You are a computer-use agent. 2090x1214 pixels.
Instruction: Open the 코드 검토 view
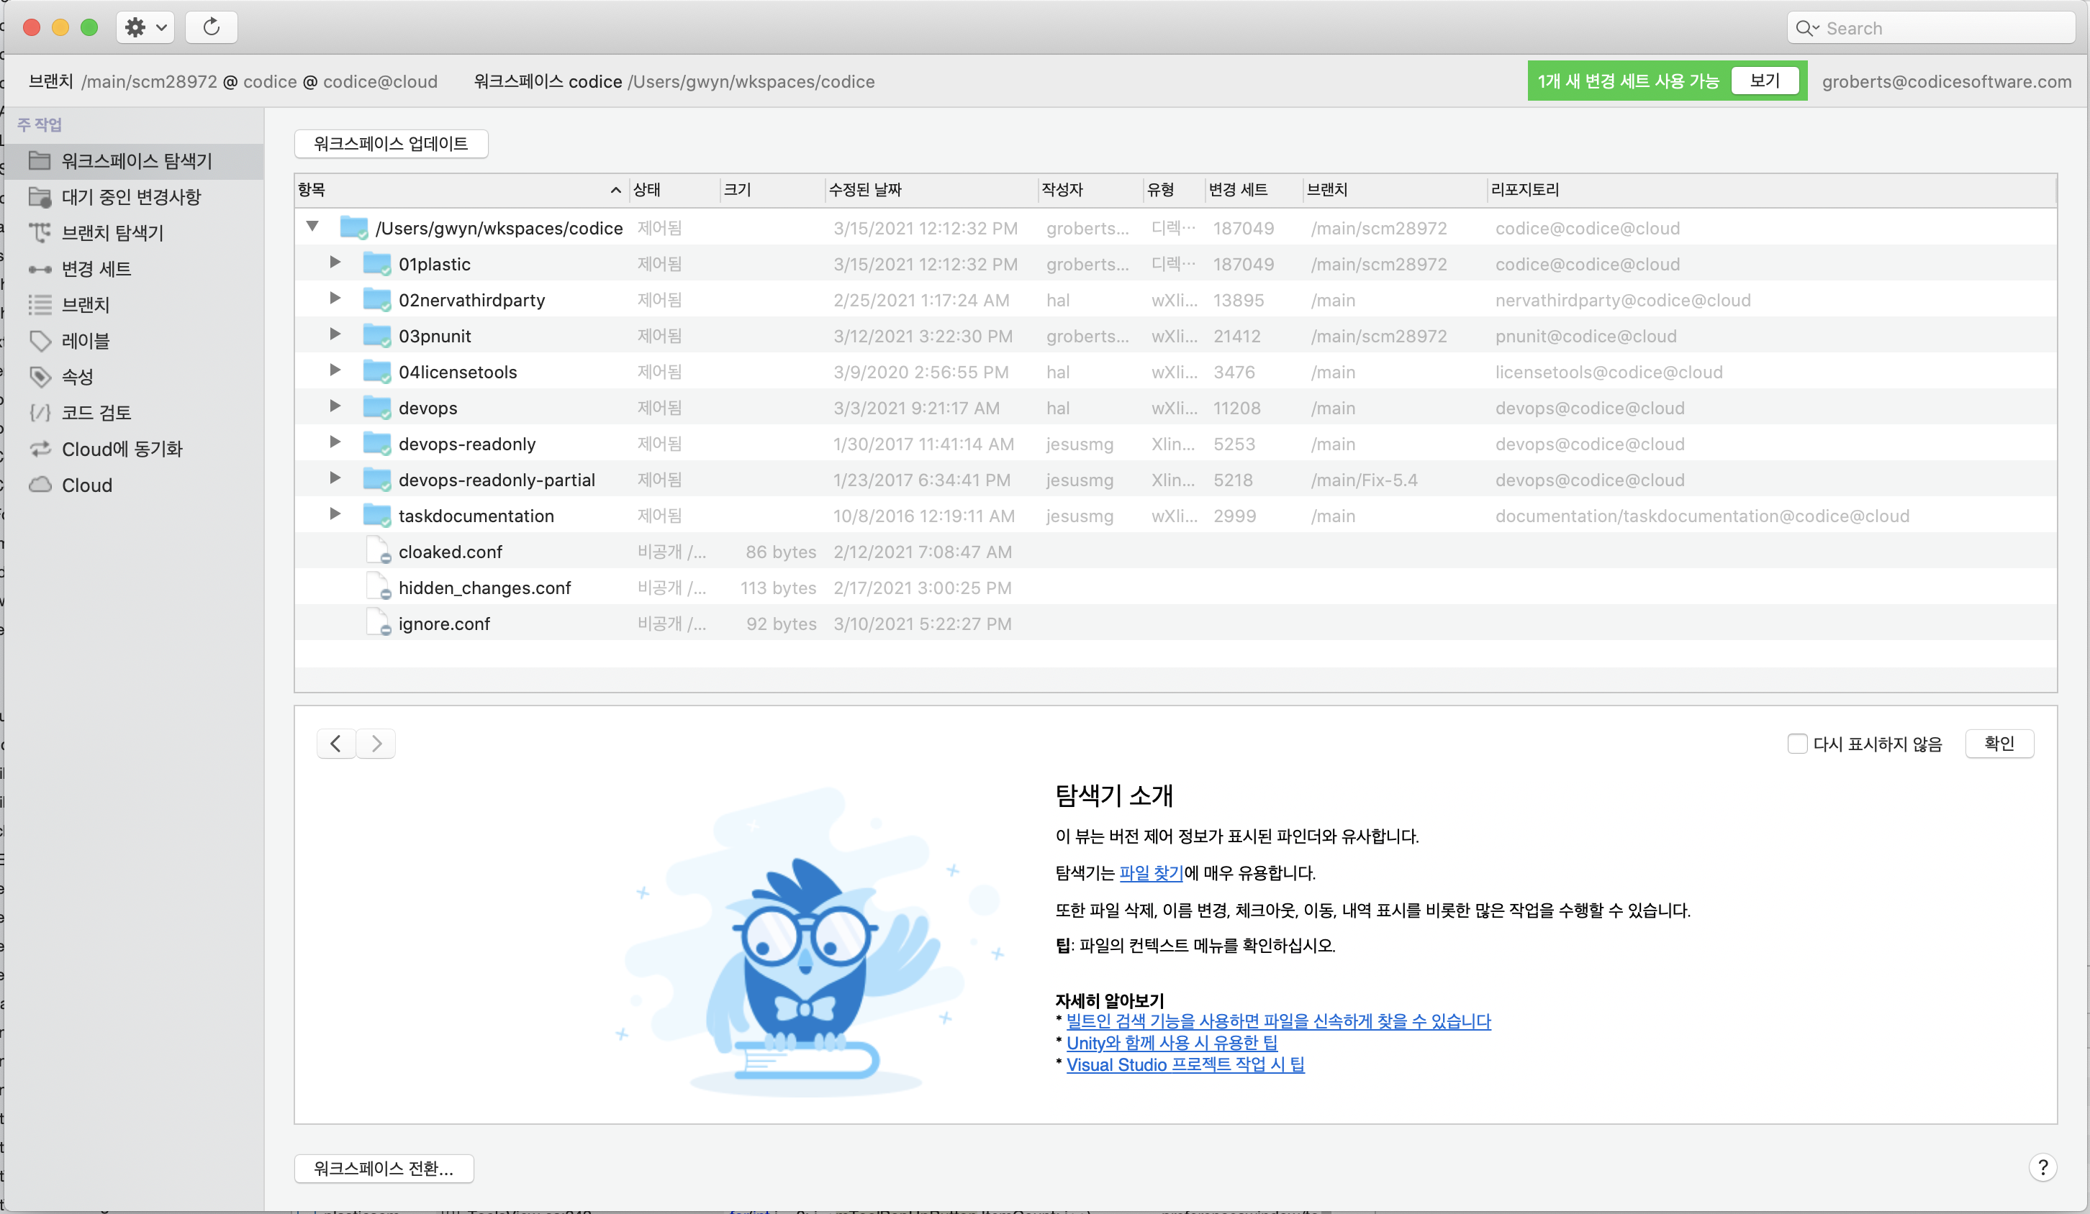[98, 412]
